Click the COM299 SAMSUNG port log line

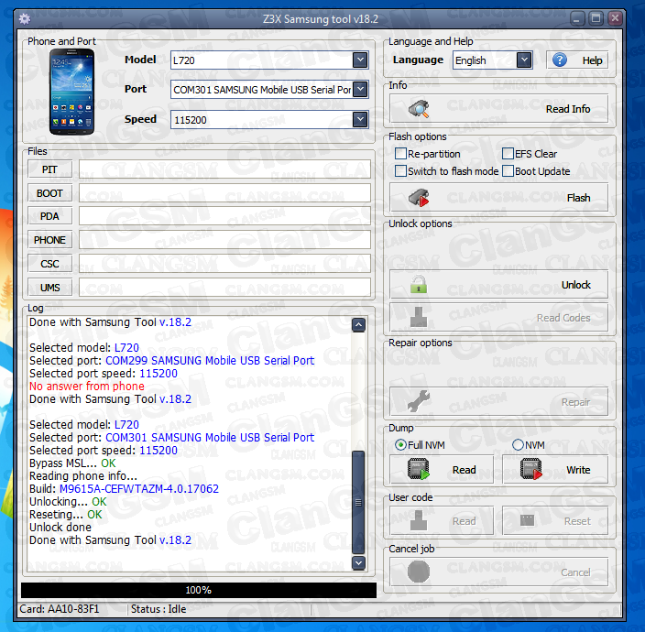(x=171, y=361)
